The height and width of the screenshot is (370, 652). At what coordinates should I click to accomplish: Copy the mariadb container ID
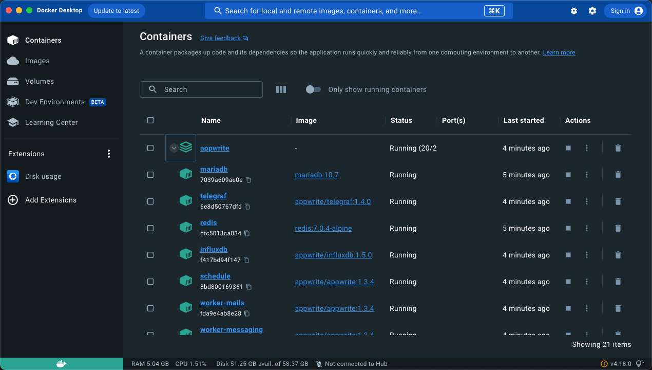point(248,180)
